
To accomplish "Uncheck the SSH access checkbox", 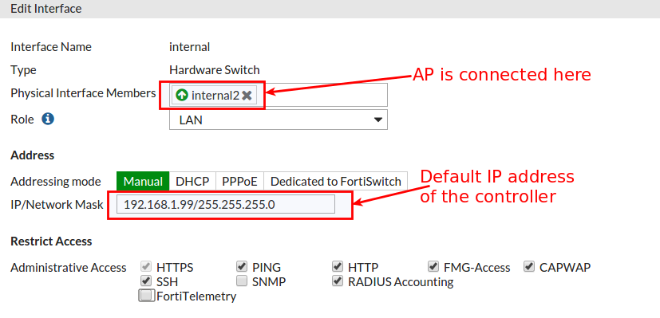I will tap(146, 281).
